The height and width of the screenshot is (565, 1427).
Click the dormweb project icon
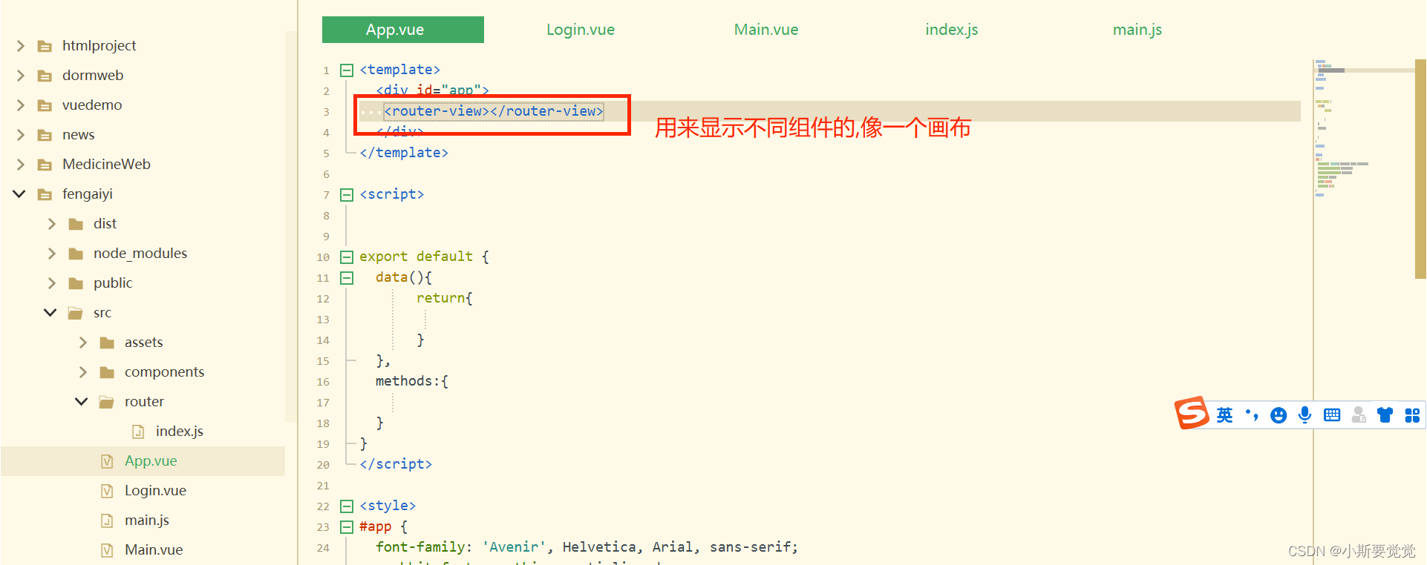(x=45, y=76)
